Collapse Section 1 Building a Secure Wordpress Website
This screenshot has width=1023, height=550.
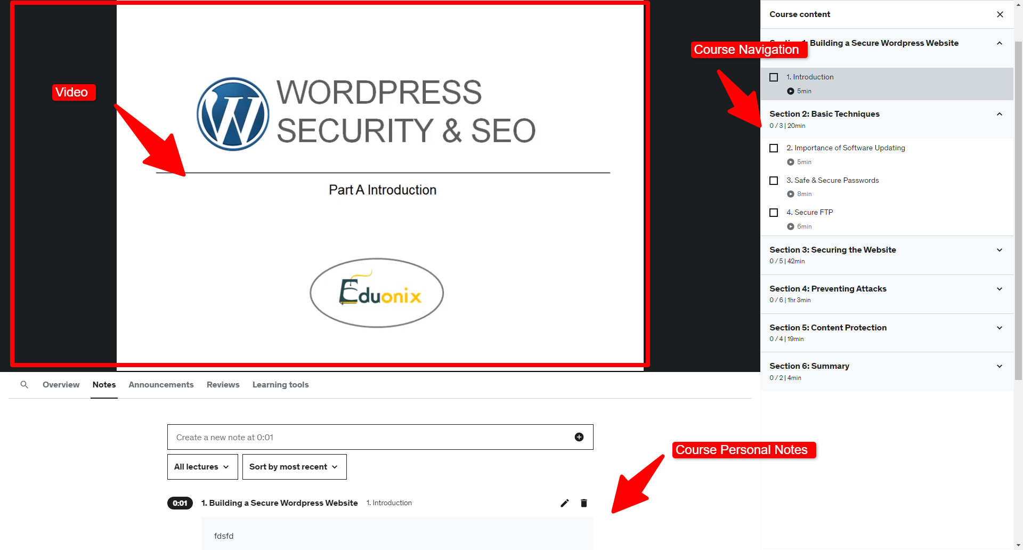[1000, 43]
